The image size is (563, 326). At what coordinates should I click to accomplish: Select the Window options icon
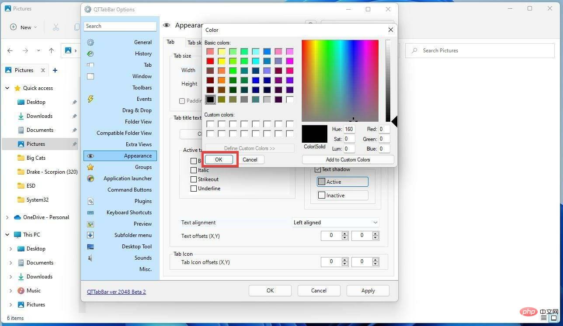[x=90, y=76]
